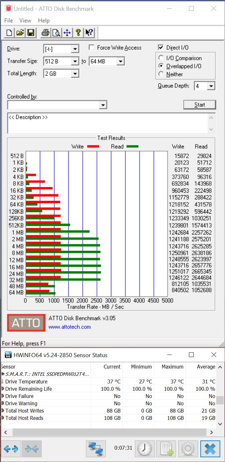Open a benchmark file via folder icon

coord(20,33)
